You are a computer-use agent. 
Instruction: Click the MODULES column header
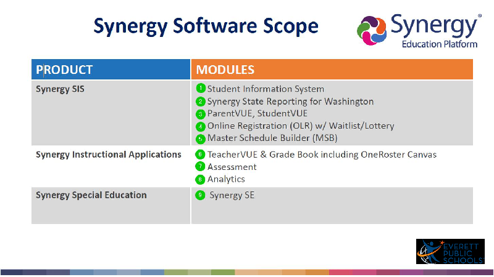point(332,70)
